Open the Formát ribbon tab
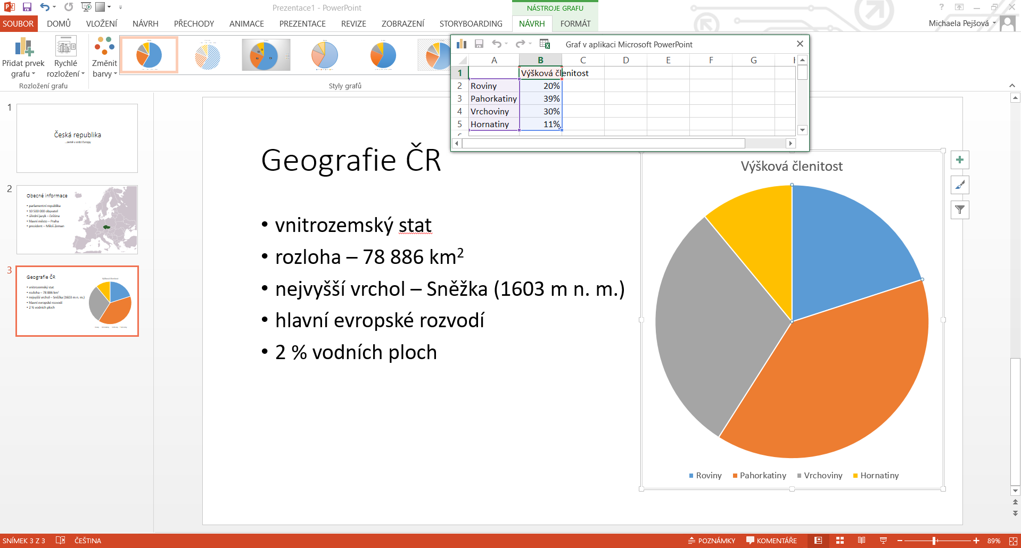Viewport: 1021px width, 548px height. click(575, 24)
